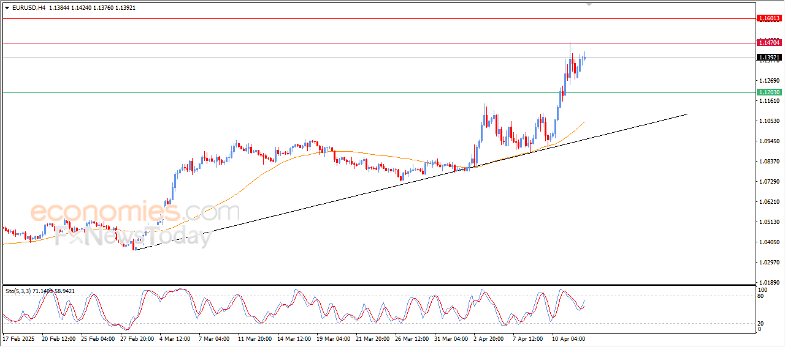Click the 11 Mar 20:00 time label
785x347 pixels.
pos(255,338)
